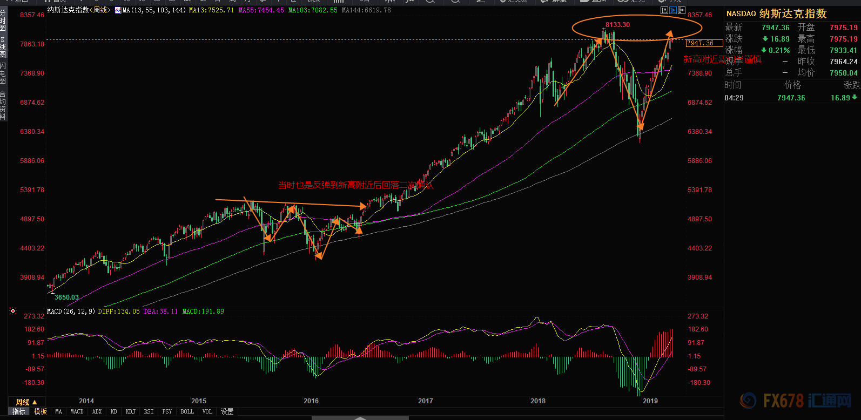Click the red circle icon beside the MACD label
The height and width of the screenshot is (420, 861).
pyautogui.click(x=13, y=311)
